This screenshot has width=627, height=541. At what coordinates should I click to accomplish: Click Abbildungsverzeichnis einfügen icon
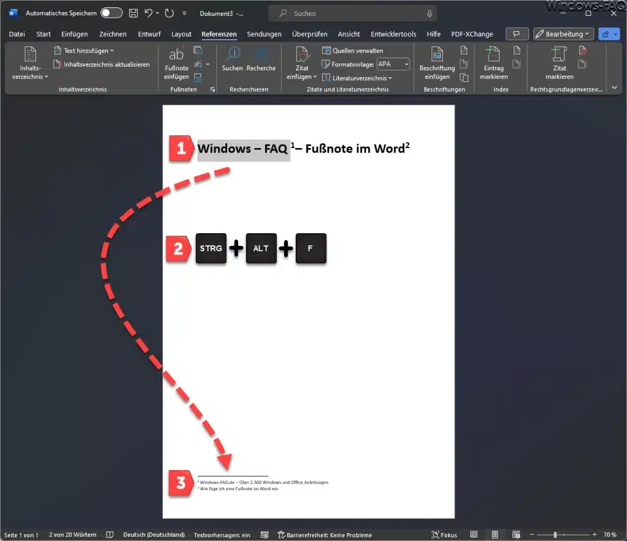(464, 50)
